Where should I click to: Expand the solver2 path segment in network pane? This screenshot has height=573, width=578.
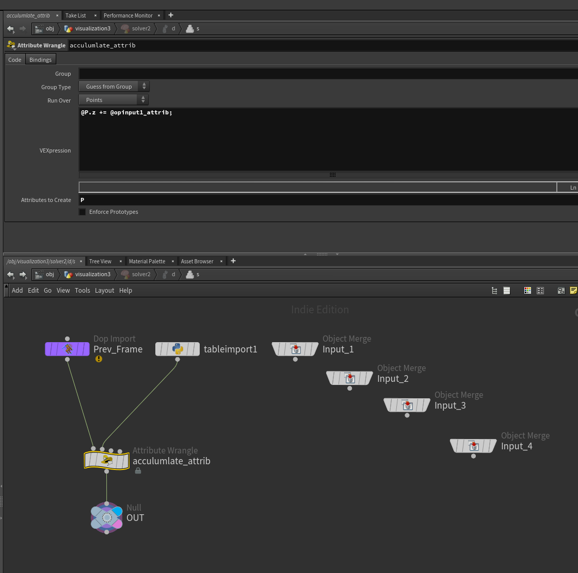136,275
